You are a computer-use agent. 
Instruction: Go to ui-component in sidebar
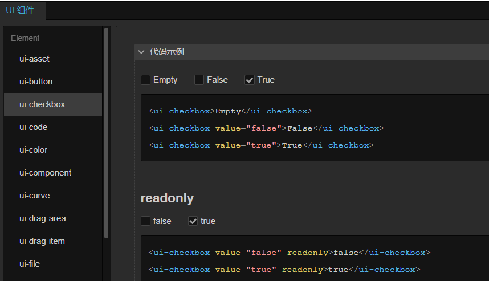pyautogui.click(x=45, y=173)
